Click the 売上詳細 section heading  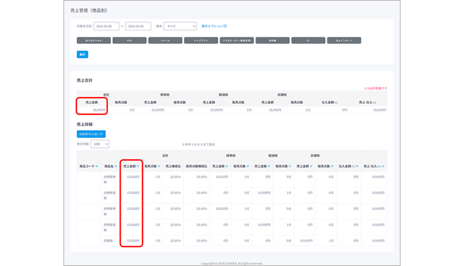tap(84, 124)
